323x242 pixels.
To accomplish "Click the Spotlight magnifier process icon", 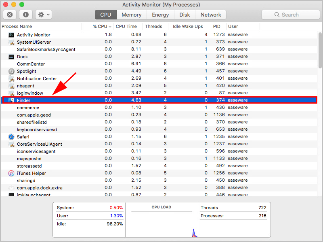I will (11, 72).
